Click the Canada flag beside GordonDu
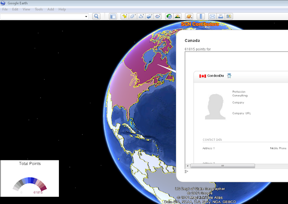 [x=202, y=76]
